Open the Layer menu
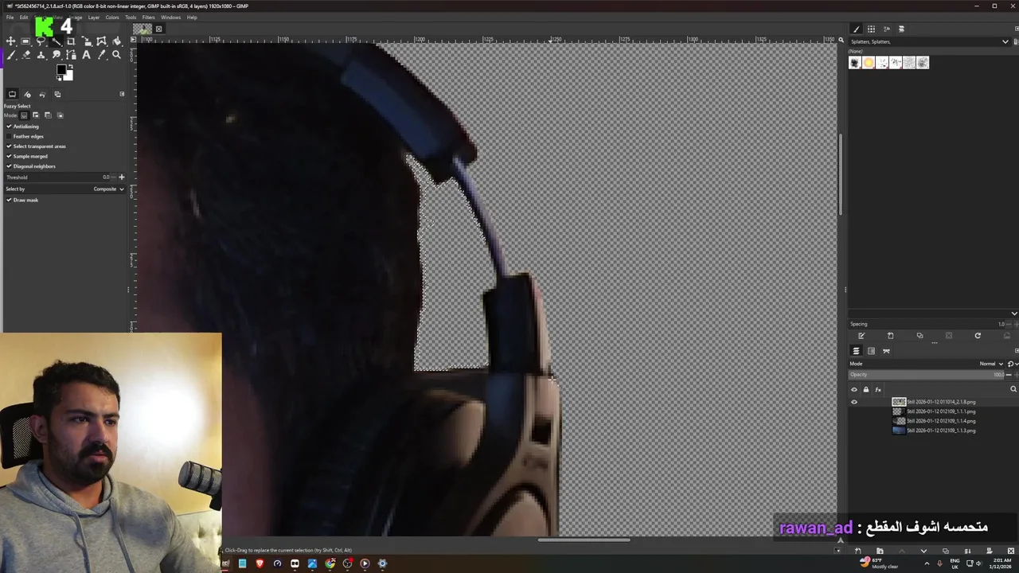The width and height of the screenshot is (1019, 573). tap(94, 18)
